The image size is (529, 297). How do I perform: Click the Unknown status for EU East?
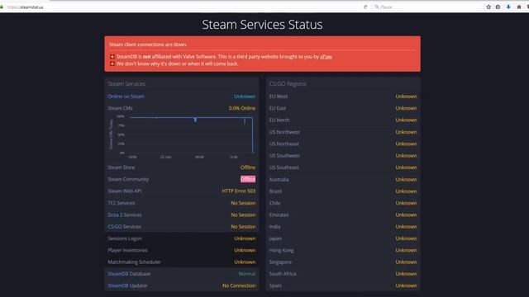point(406,108)
